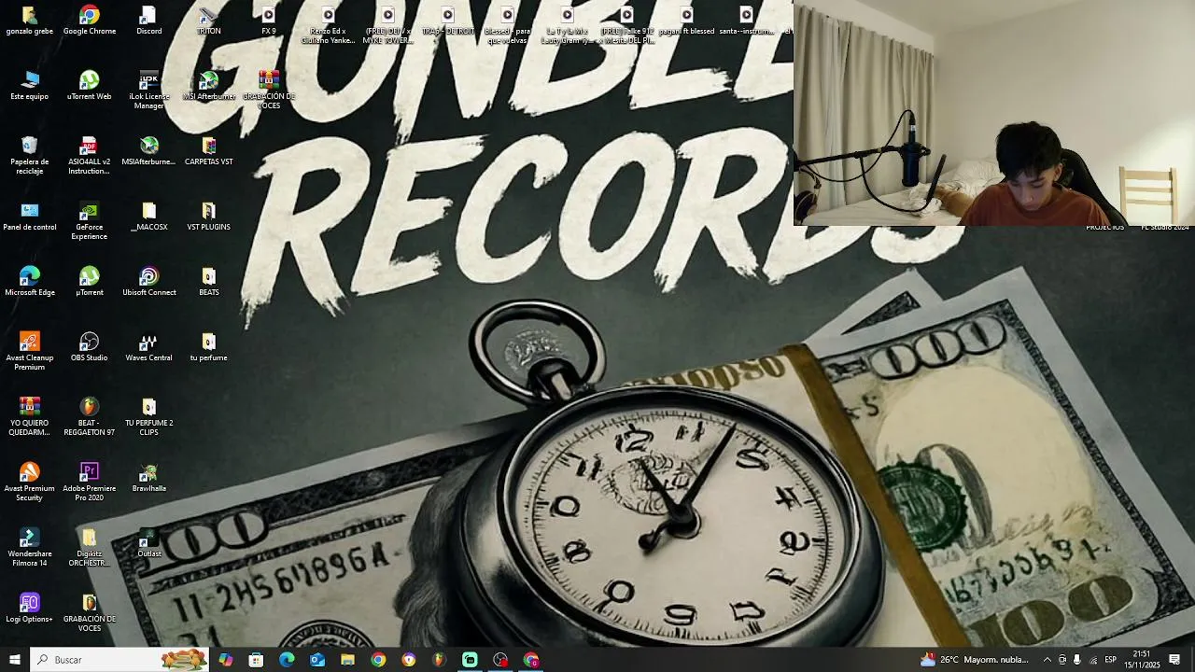
Task: Select the YO QUIERO QUEDARM... archive
Action: (x=29, y=417)
